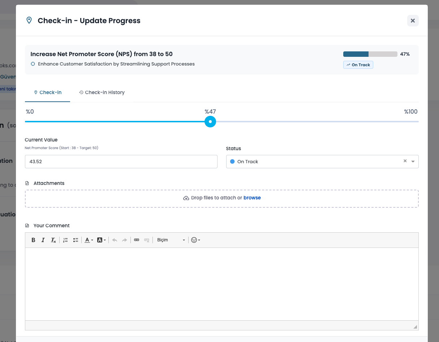This screenshot has width=439, height=342.
Task: Click the progress slider handle at %47
Action: point(210,122)
